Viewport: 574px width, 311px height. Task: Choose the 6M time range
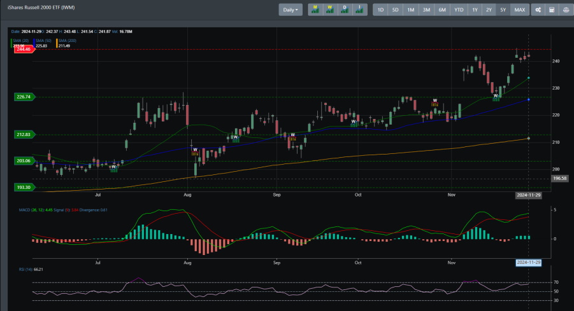click(442, 10)
